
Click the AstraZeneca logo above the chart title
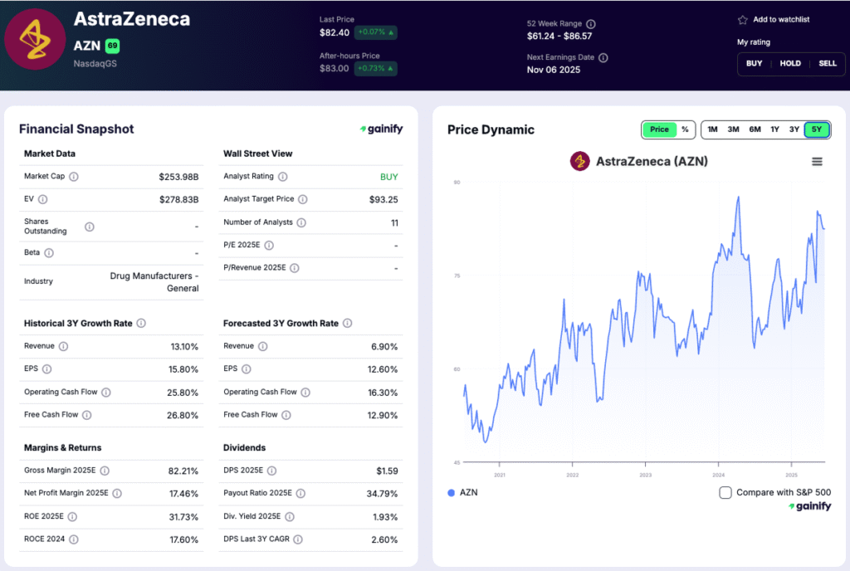click(x=579, y=162)
